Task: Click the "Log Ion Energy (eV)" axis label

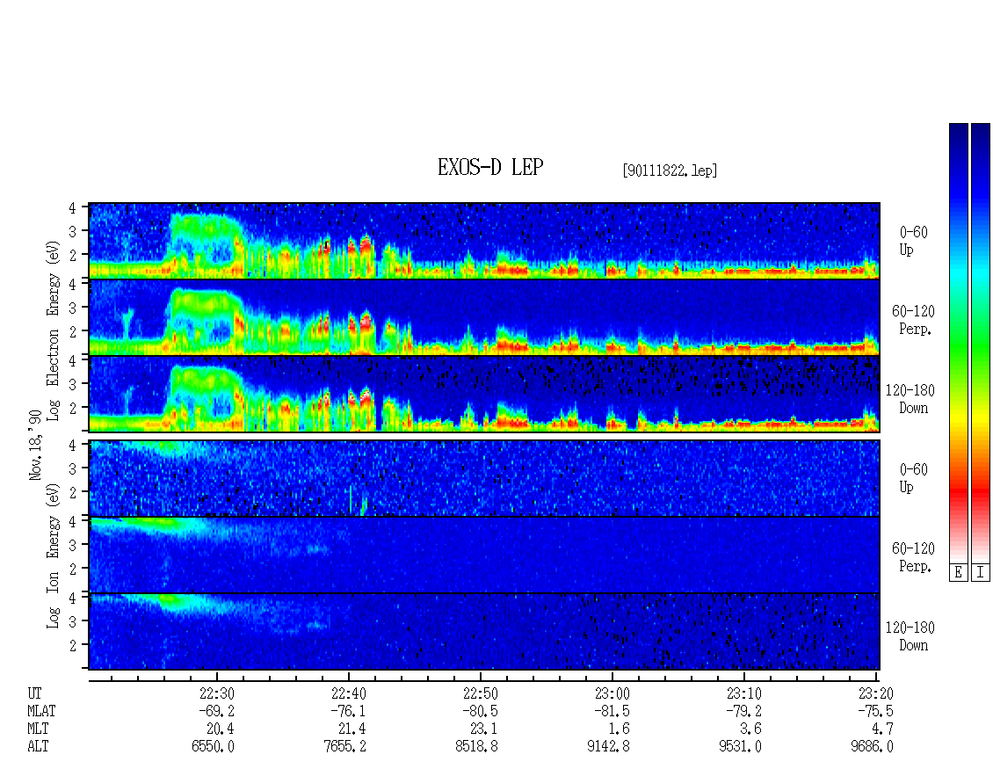Action: pos(54,555)
